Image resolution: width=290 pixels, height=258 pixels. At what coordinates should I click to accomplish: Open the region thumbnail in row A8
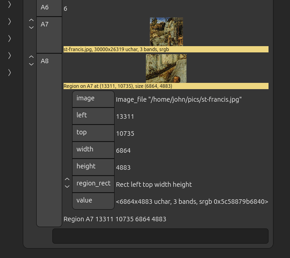point(166,69)
